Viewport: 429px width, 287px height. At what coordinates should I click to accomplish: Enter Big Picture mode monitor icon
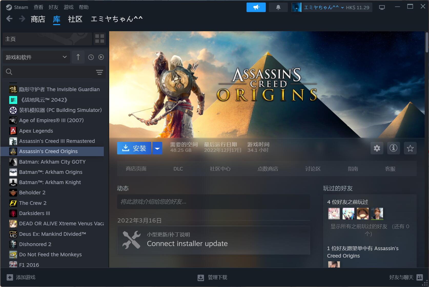pyautogui.click(x=382, y=7)
